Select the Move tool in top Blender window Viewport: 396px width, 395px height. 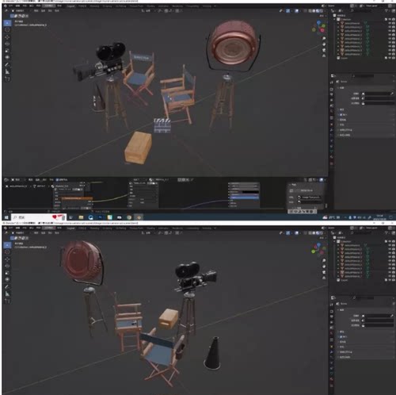pyautogui.click(x=7, y=37)
